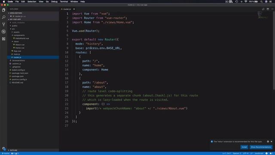The image size is (275, 155).
Task: Click Ln 1, Col 1 cursor position
Action: point(226,153)
